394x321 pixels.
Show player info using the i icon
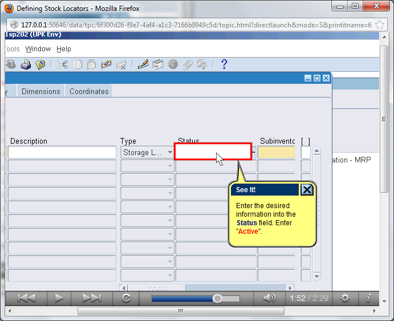coord(368,298)
